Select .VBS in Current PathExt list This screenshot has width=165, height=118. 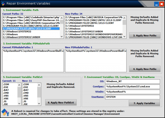tap(10, 96)
